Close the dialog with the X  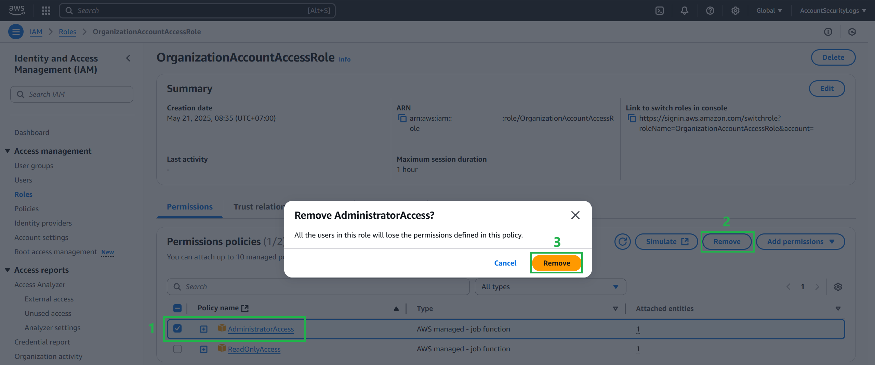[575, 215]
